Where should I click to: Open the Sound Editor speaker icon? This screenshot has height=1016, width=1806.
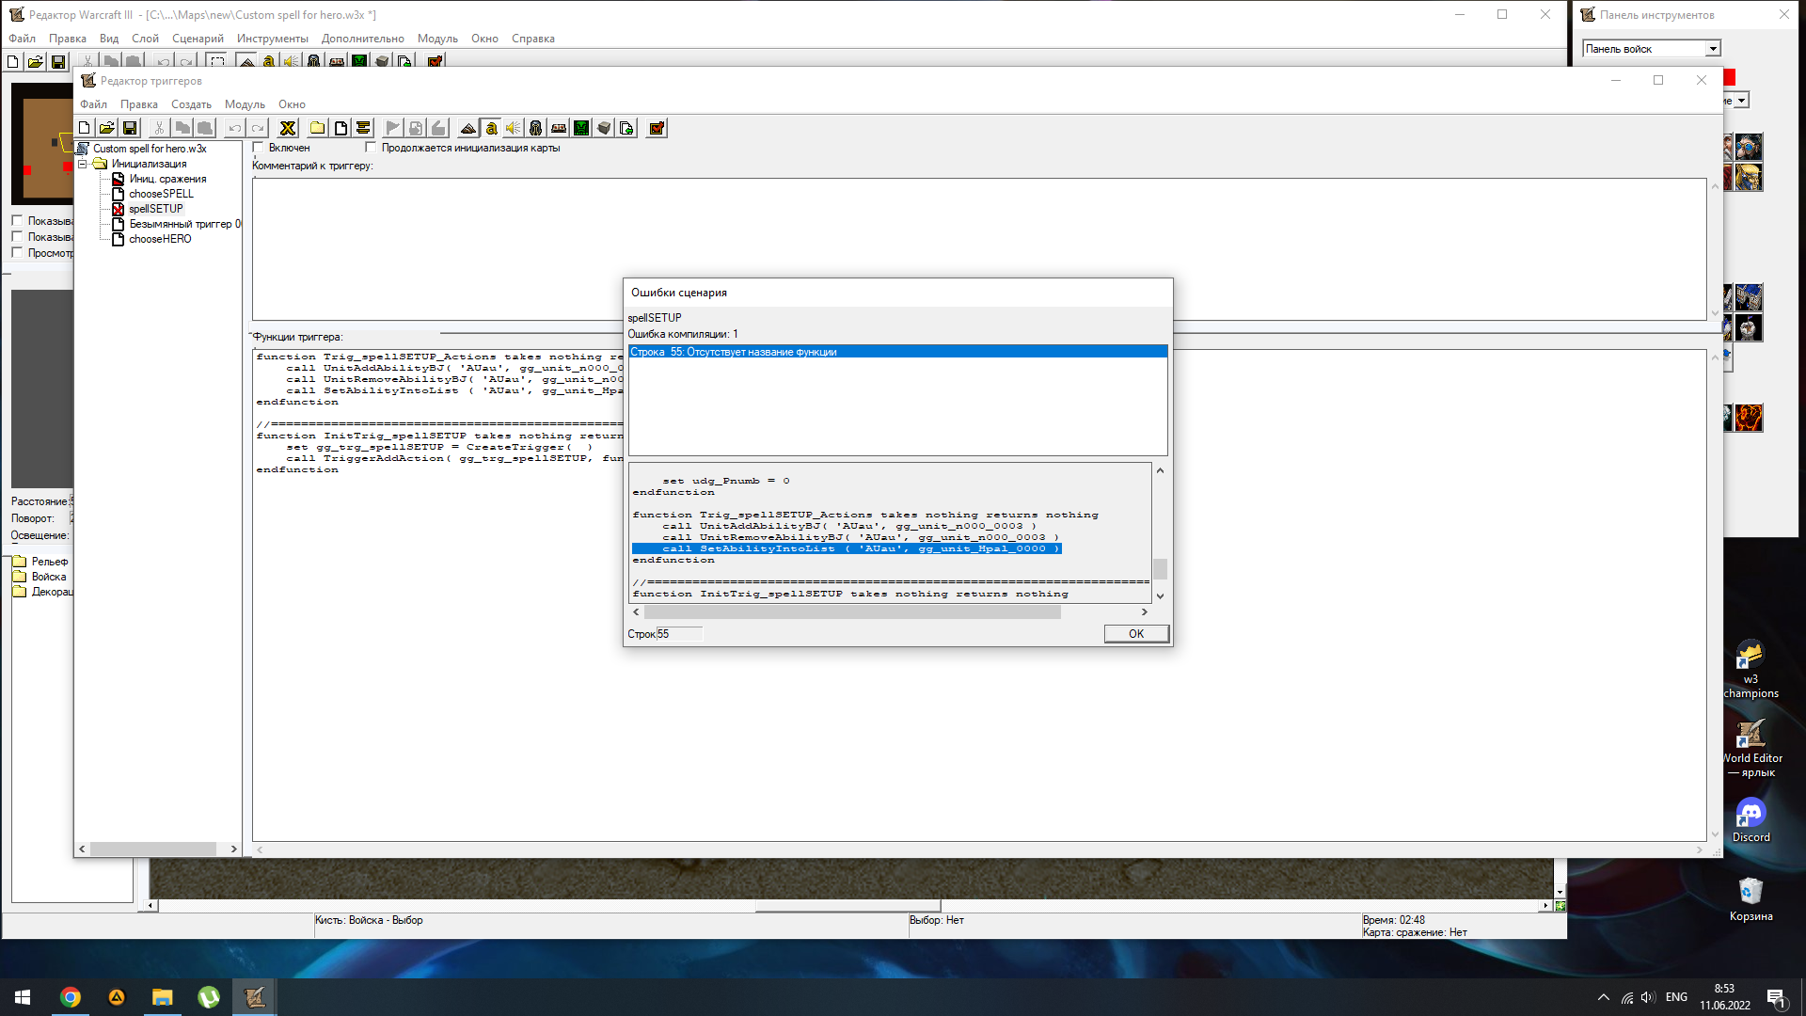click(x=514, y=128)
